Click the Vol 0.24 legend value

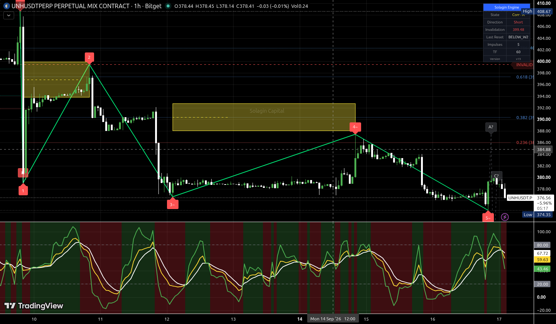[300, 6]
